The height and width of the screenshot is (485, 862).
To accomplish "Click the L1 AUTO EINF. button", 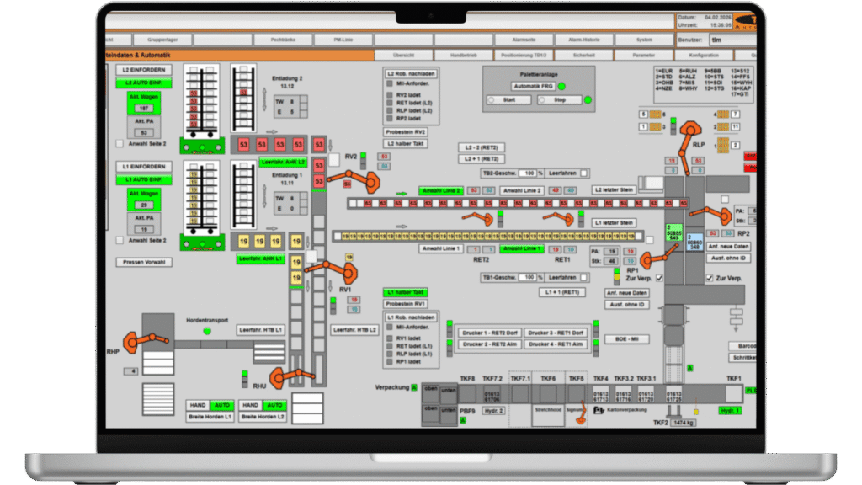I will click(x=144, y=180).
